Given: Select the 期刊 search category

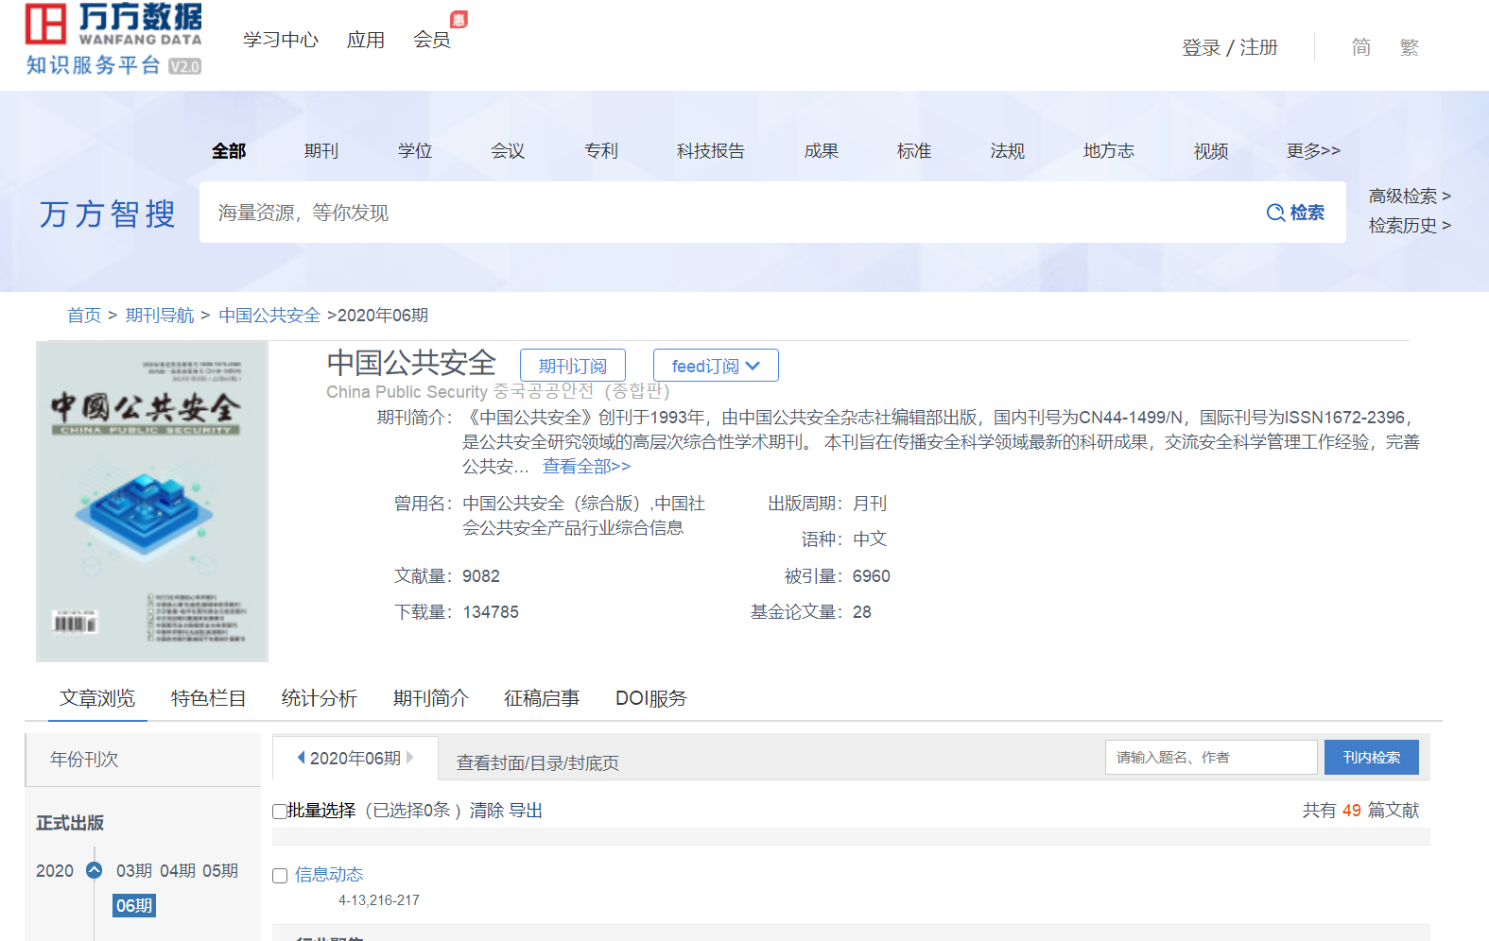Looking at the screenshot, I should tap(321, 151).
